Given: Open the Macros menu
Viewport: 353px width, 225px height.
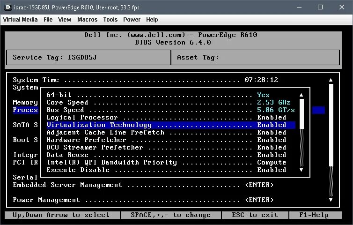Looking at the screenshot, I should click(88, 20).
